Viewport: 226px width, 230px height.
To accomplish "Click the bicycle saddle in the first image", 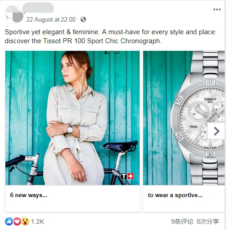I will pyautogui.click(x=121, y=146).
